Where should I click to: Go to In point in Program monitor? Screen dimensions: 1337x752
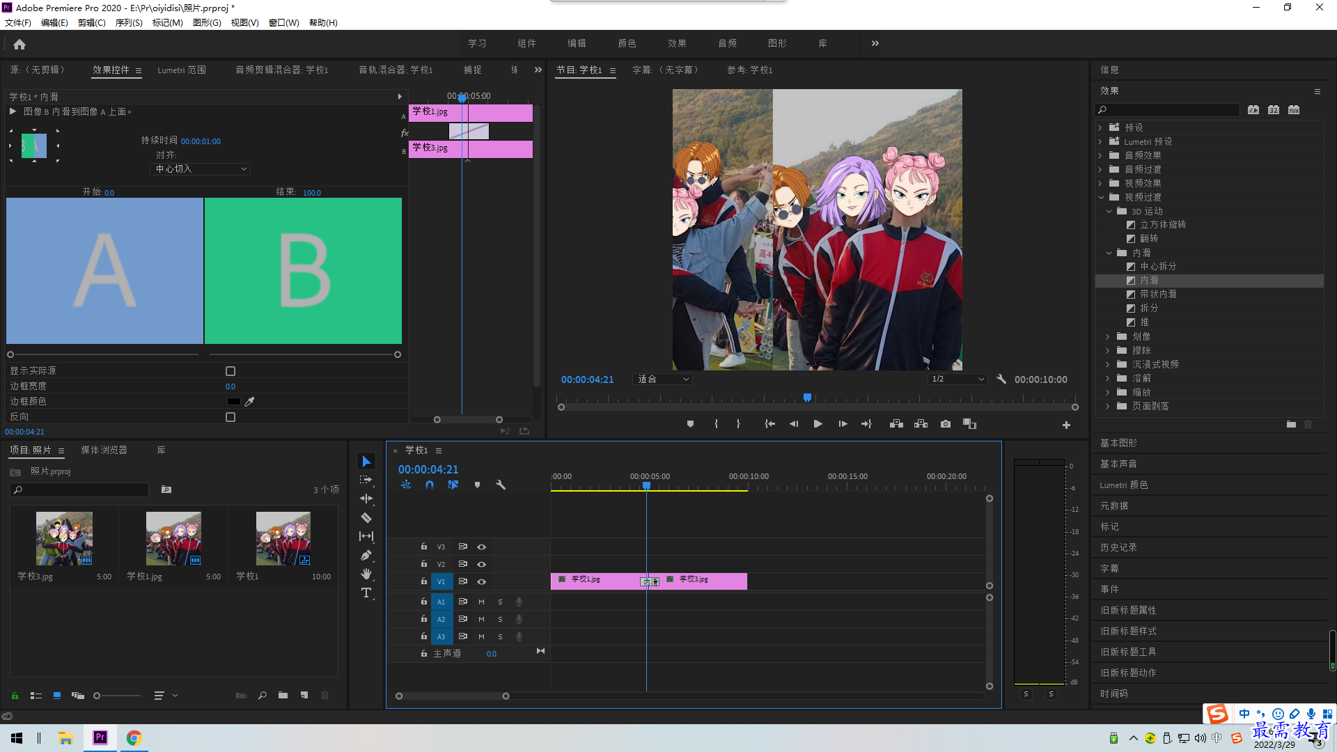tap(769, 424)
